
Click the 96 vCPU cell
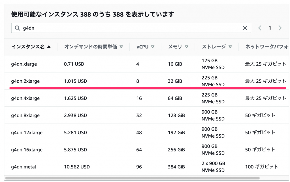pos(139,167)
